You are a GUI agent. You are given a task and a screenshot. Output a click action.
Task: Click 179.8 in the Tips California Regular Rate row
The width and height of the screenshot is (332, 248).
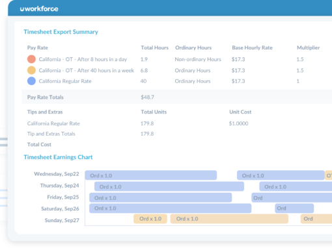pos(147,123)
